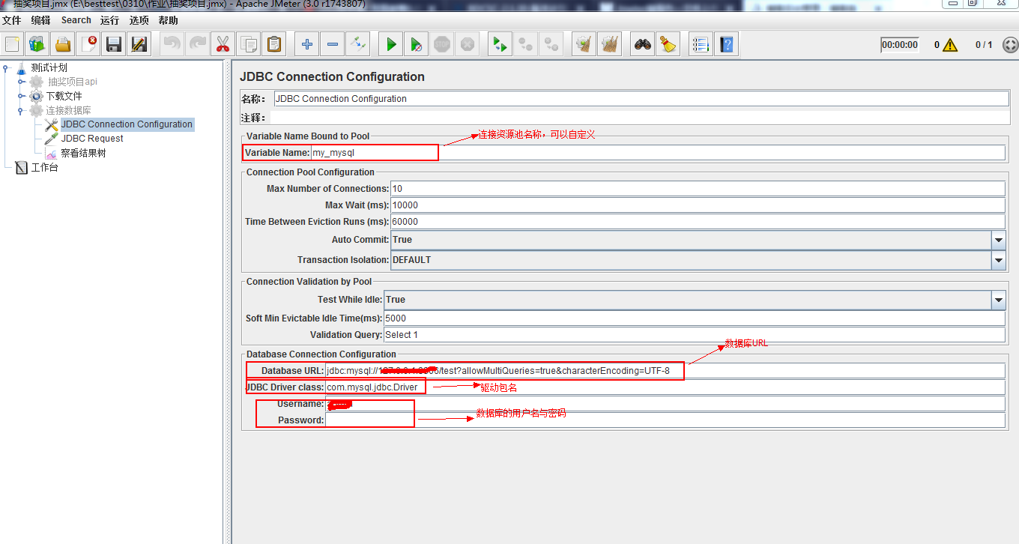This screenshot has height=544, width=1019.
Task: Click Start no pauses icon
Action: (416, 44)
